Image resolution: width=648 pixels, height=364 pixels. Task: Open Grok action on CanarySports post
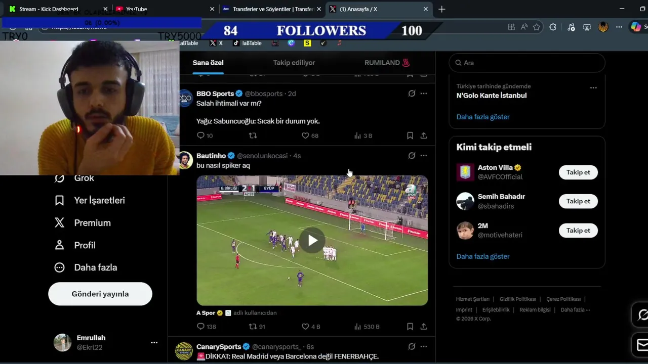412,347
